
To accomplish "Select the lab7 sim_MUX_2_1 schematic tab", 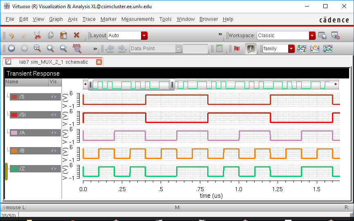I will [53, 62].
